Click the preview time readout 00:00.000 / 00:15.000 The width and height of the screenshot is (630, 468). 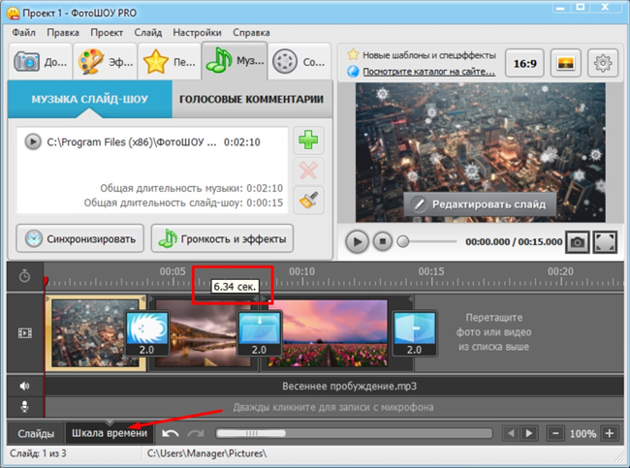pos(514,242)
